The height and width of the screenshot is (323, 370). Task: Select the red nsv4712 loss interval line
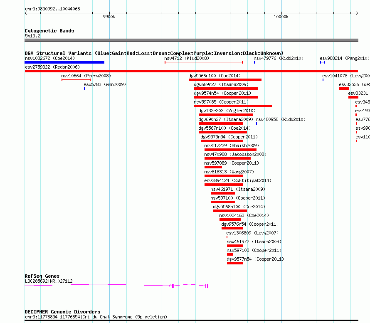(x=204, y=62)
